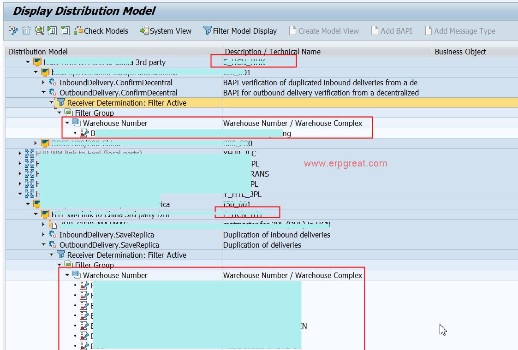Expand InboundDelivery.SaveReplica node

43,234
